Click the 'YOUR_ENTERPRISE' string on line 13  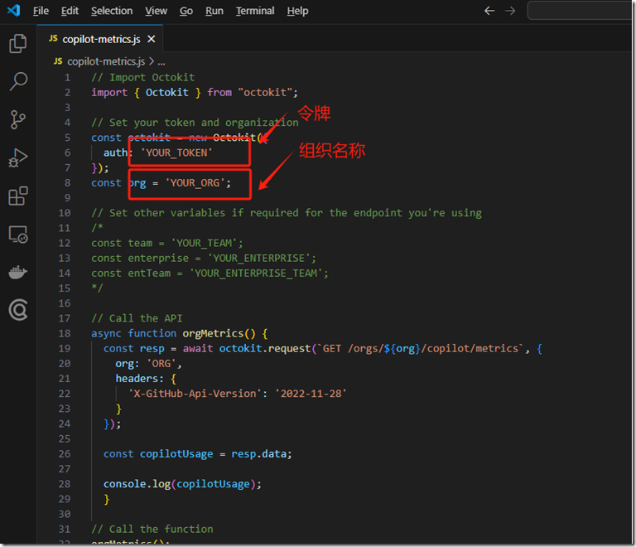258,258
